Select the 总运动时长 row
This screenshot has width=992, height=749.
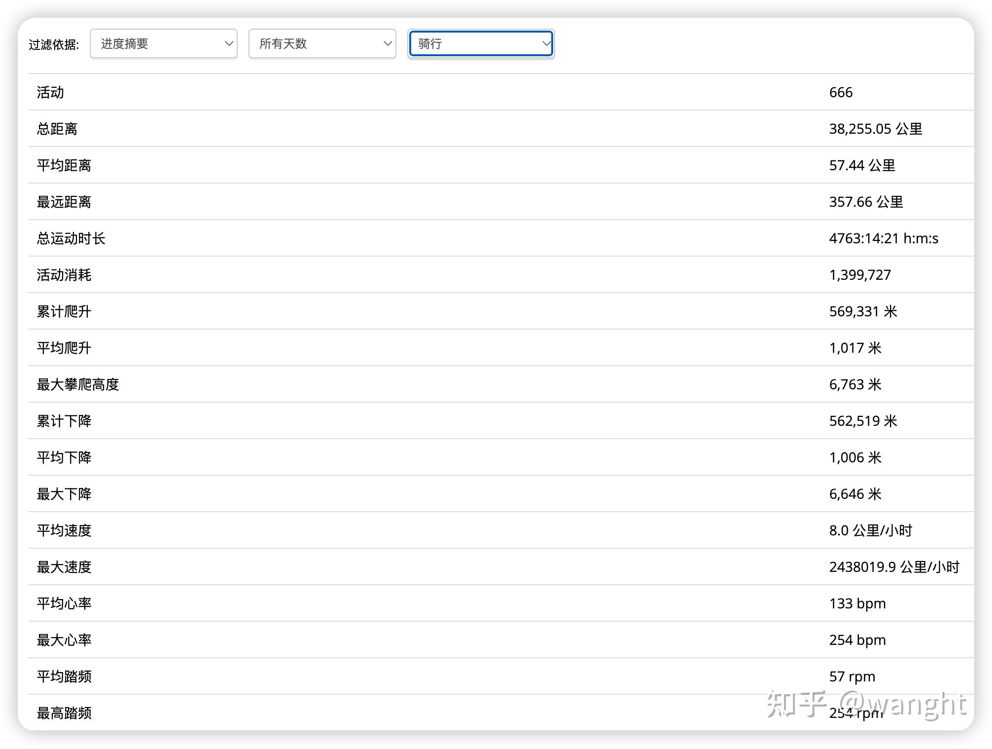[x=71, y=238]
